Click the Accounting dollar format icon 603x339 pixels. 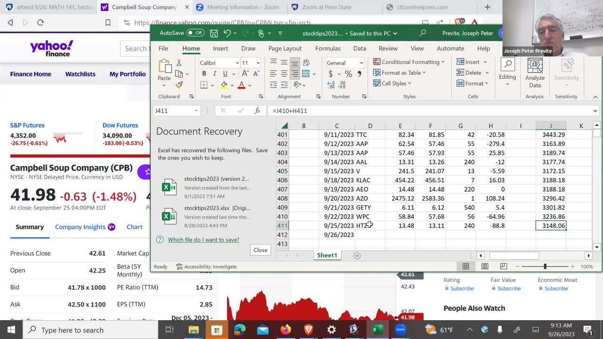[x=331, y=74]
